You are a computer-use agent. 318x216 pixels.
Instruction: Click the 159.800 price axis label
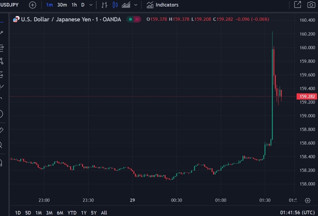(307, 61)
